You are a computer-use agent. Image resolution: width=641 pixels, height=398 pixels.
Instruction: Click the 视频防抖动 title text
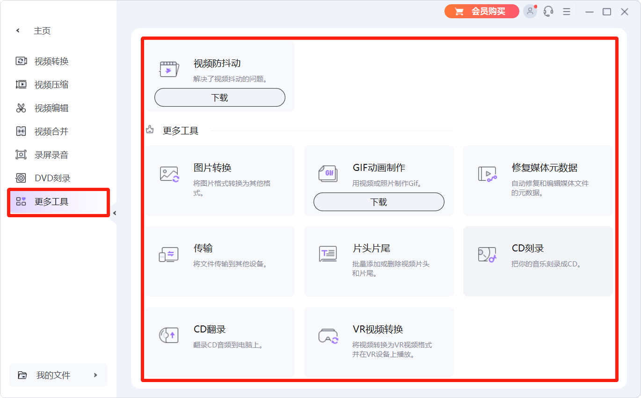217,63
